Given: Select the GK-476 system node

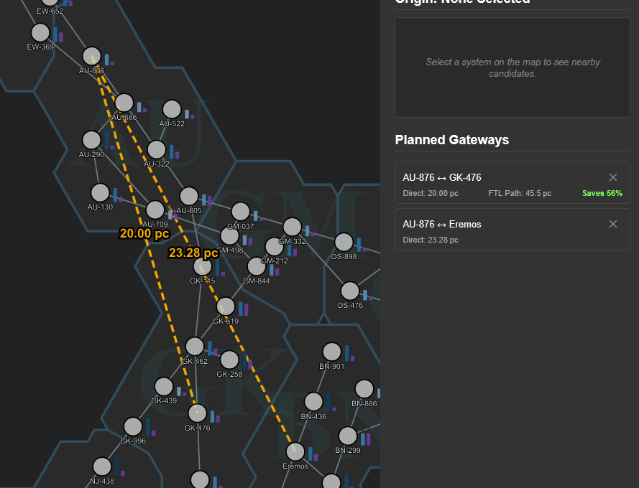Looking at the screenshot, I should coord(197,413).
